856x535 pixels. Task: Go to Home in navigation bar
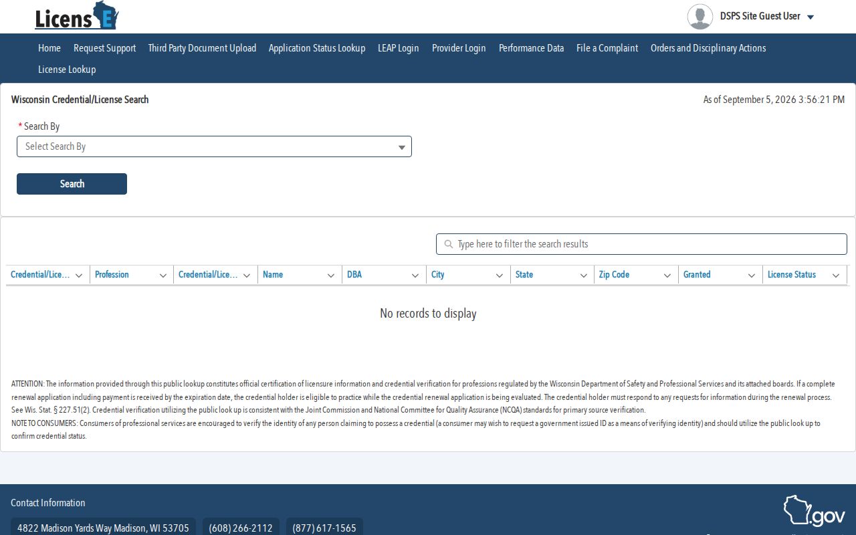pyautogui.click(x=49, y=48)
